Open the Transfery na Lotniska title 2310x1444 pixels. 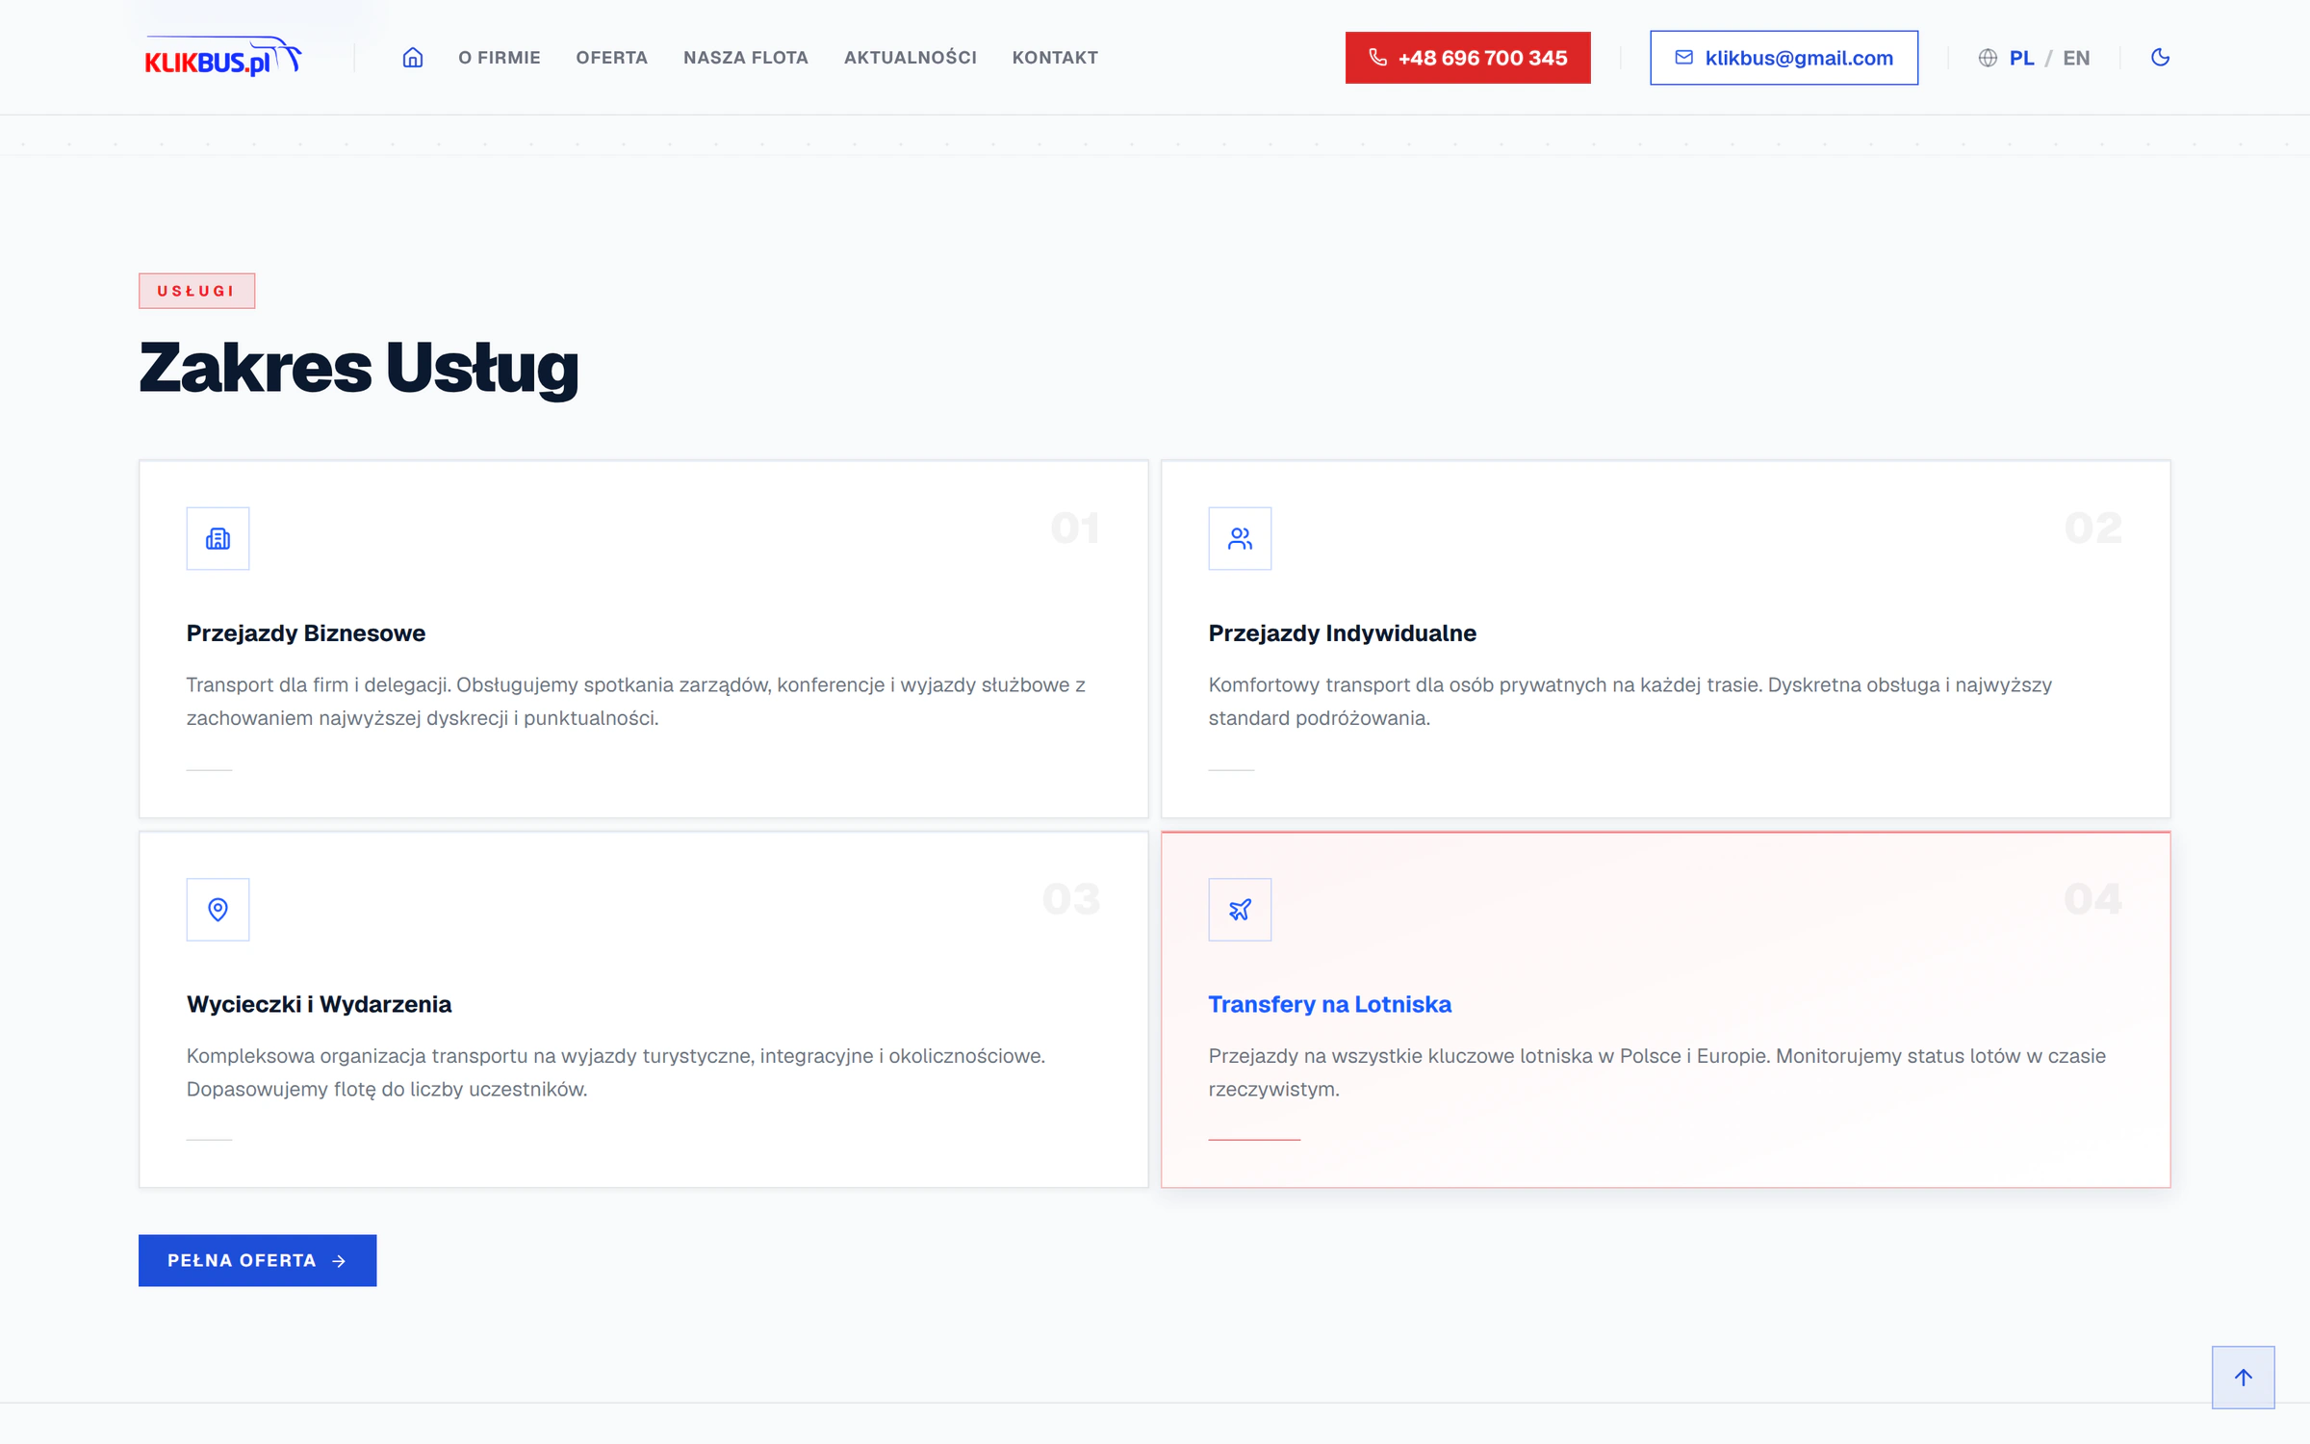coord(1329,1004)
